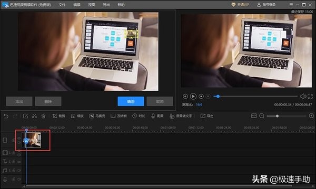Viewport: 316px width, 189px height.
Task: Open the 语音转文字 speech-to-text tool
Action: 181,116
